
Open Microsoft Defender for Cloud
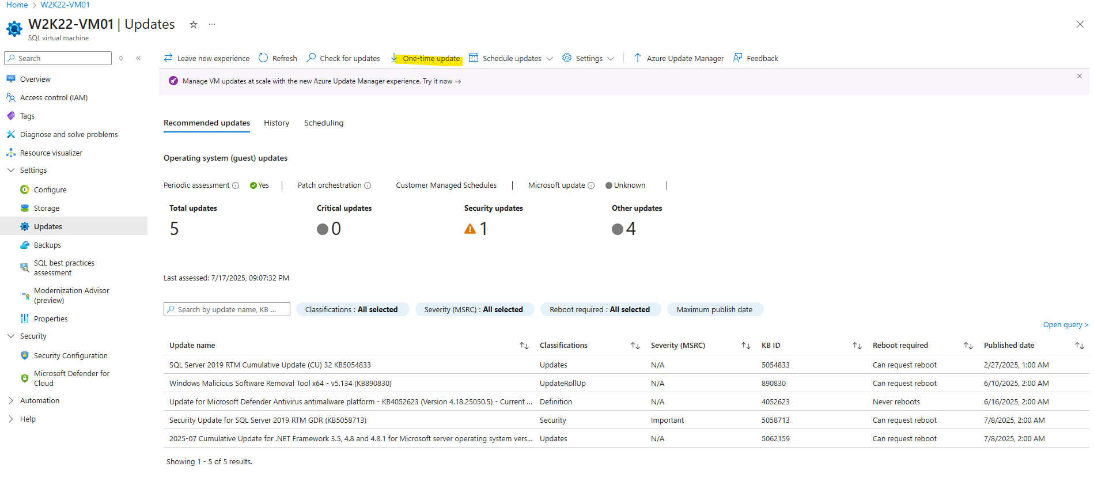[x=71, y=378]
